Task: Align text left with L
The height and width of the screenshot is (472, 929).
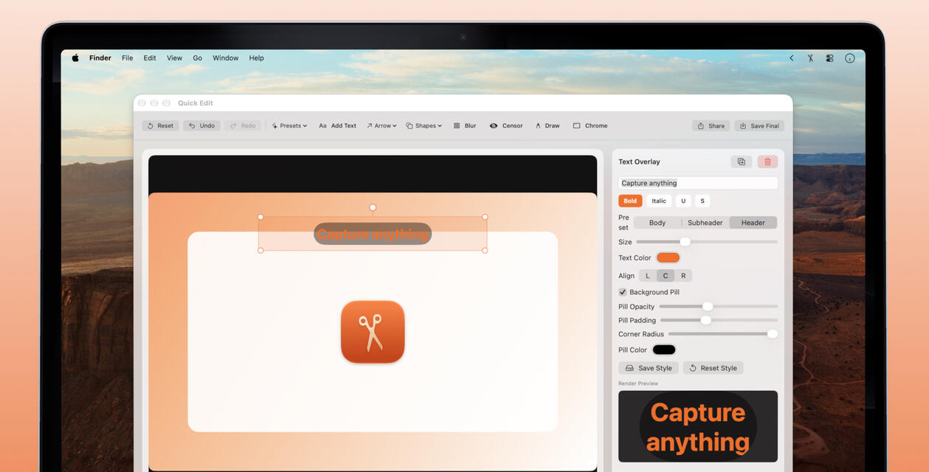Action: coord(648,276)
